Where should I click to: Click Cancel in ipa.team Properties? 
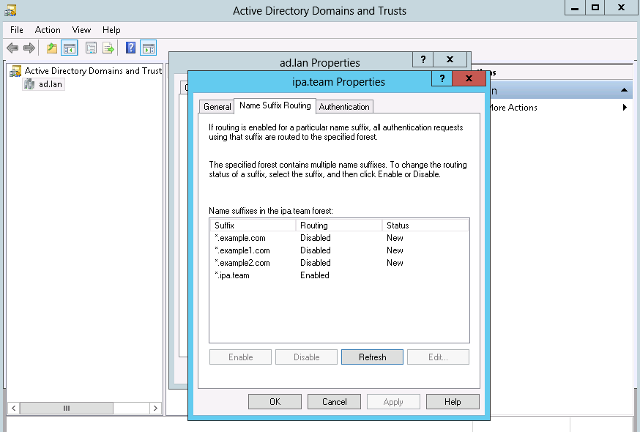click(335, 401)
